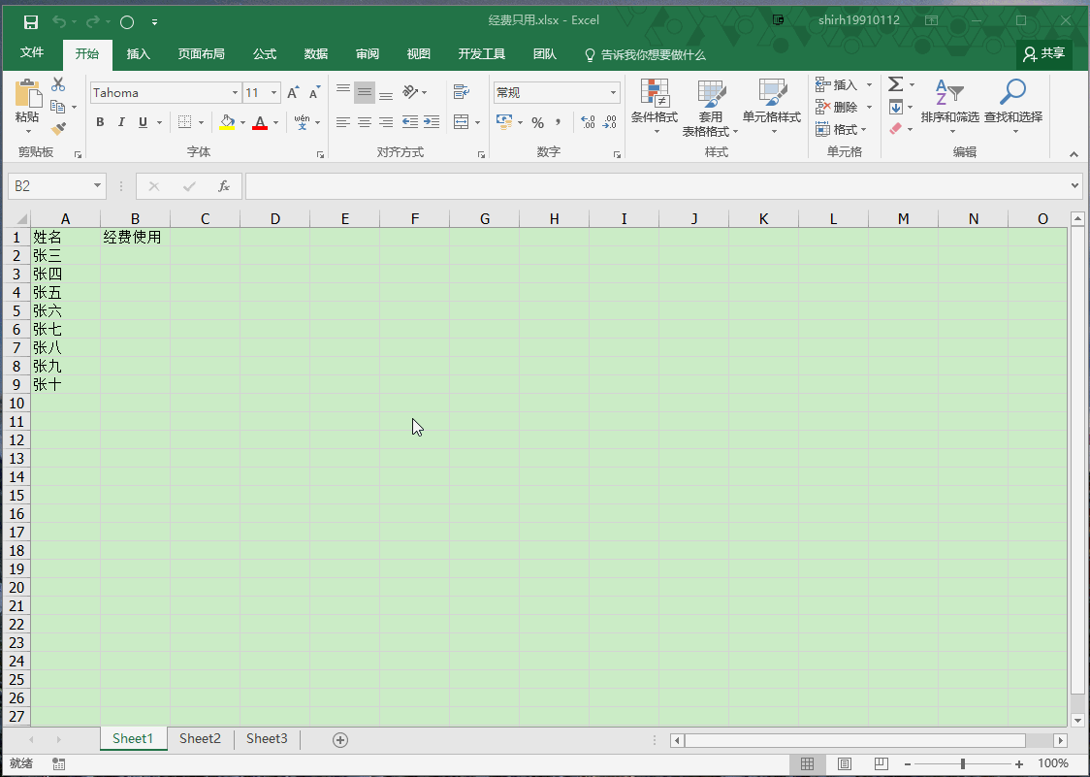Switch to the 视图 tab

click(x=419, y=54)
